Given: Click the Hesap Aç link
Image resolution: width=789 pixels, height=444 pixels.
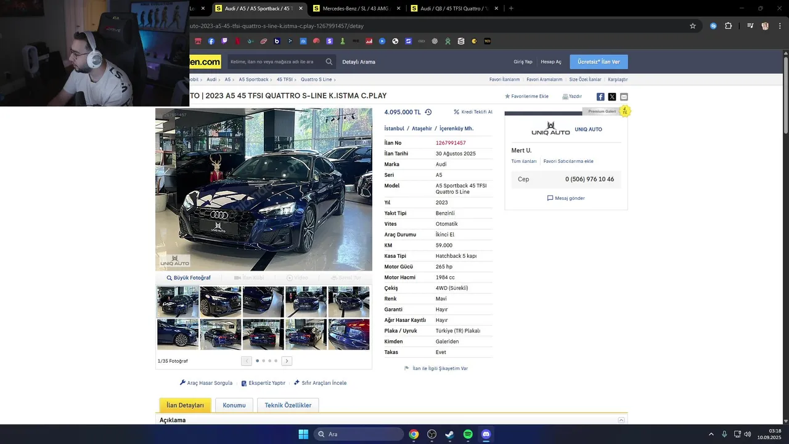Looking at the screenshot, I should click(x=551, y=62).
